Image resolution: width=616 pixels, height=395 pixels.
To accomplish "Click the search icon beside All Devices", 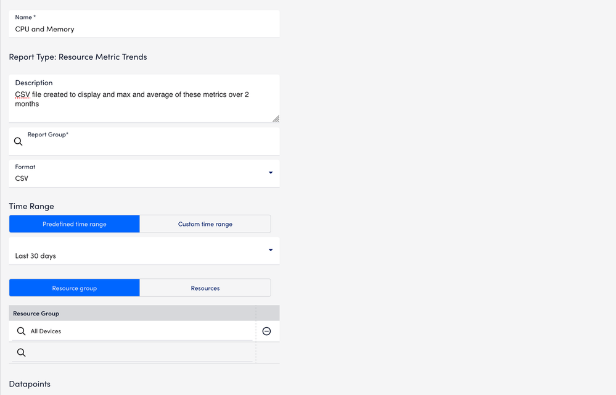I will pos(21,331).
